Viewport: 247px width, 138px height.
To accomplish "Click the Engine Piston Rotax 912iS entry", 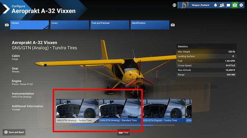I will pyautogui.click(x=22, y=83).
